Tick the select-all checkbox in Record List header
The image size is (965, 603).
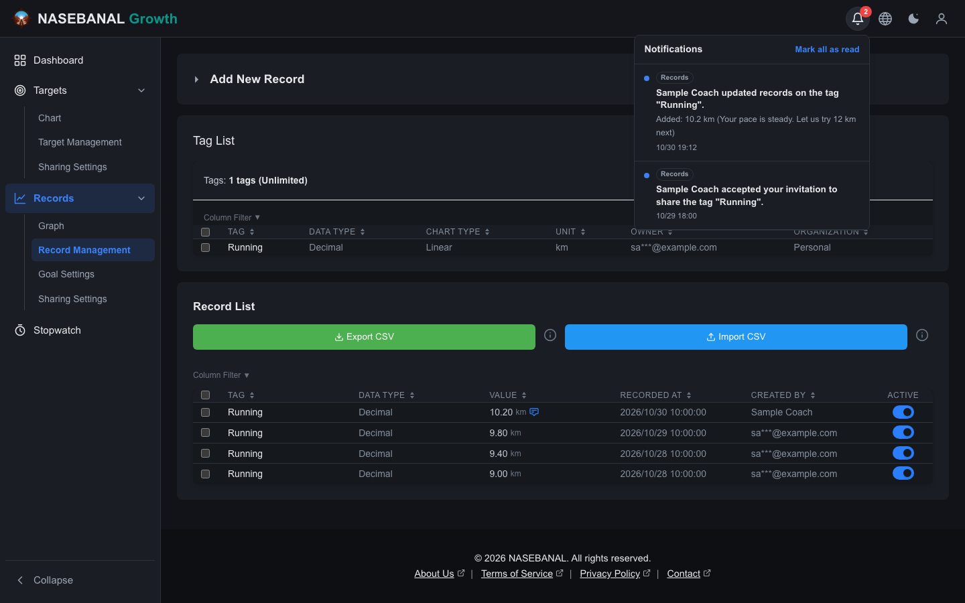click(x=206, y=395)
